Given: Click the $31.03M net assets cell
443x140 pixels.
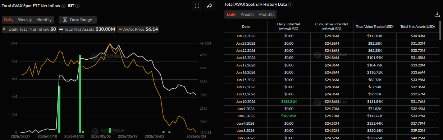Looking at the screenshot, I should tap(418, 43).
